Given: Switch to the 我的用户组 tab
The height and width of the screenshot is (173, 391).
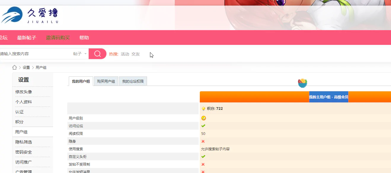Looking at the screenshot, I should point(81,81).
